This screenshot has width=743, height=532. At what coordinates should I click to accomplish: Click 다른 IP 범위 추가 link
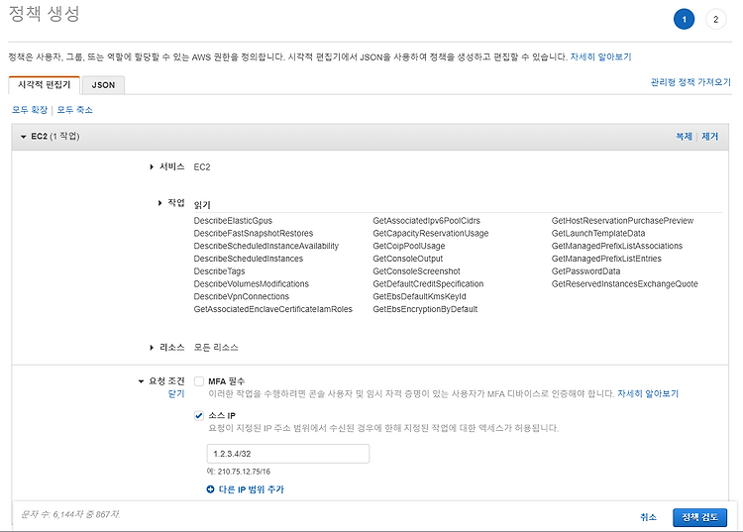point(252,489)
